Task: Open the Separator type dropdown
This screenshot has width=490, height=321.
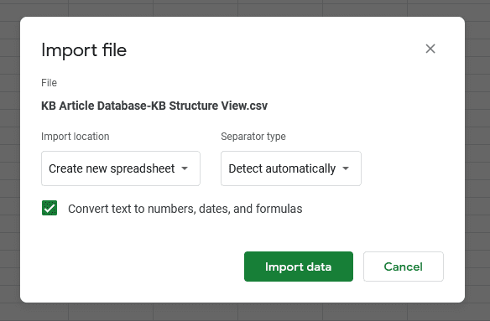Action: click(x=291, y=168)
